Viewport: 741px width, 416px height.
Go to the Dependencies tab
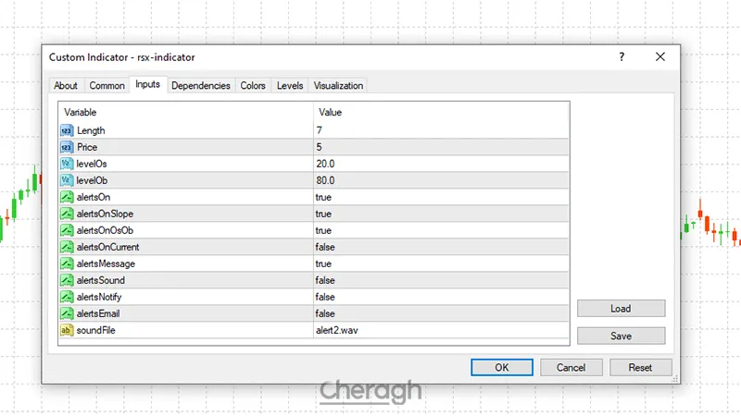201,86
